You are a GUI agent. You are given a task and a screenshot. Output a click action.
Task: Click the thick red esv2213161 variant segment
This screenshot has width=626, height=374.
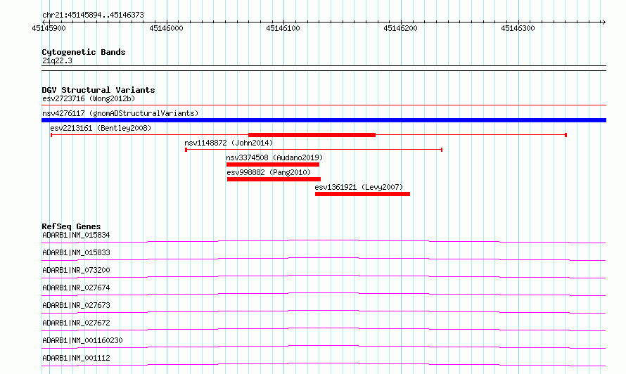click(312, 135)
